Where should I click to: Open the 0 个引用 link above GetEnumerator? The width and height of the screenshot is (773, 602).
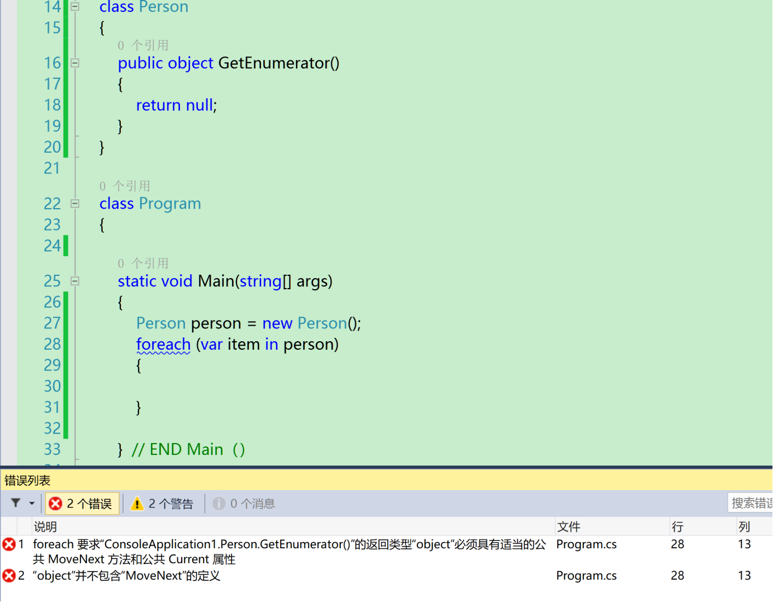coord(143,45)
